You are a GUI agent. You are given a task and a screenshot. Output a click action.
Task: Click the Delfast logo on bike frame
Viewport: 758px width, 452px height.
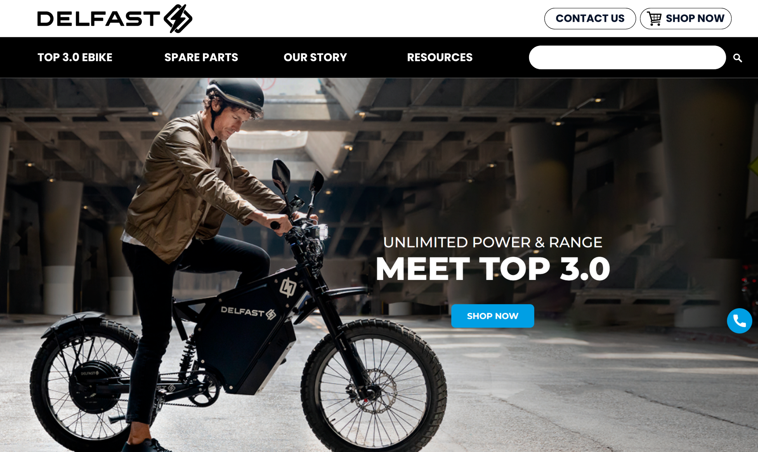coord(248,313)
